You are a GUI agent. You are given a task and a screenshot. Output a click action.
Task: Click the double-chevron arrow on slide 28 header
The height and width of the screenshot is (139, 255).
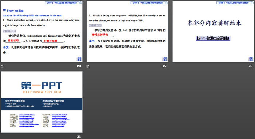(x=81, y=3)
